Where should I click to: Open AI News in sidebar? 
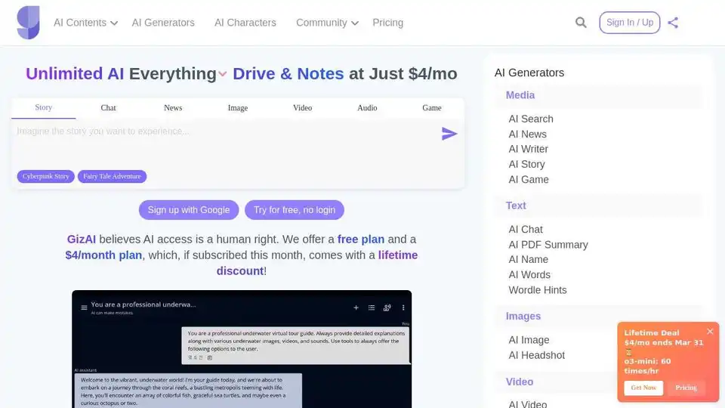(528, 134)
